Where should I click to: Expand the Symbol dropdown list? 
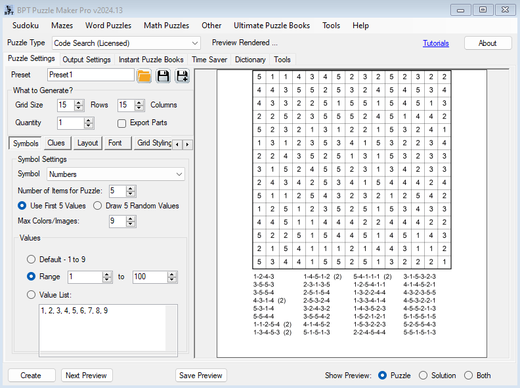pyautogui.click(x=179, y=174)
